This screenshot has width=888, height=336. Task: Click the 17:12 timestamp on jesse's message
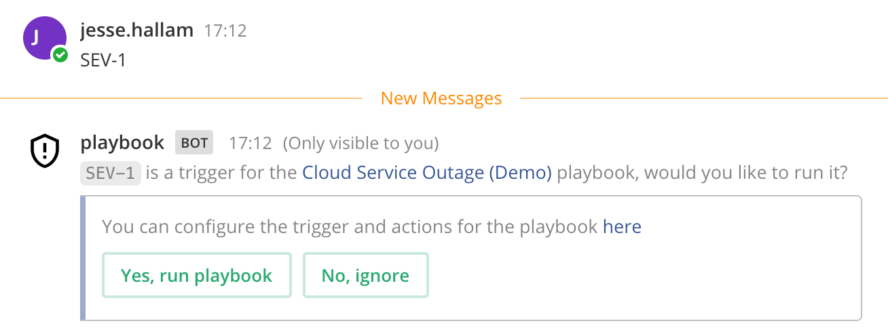click(225, 31)
